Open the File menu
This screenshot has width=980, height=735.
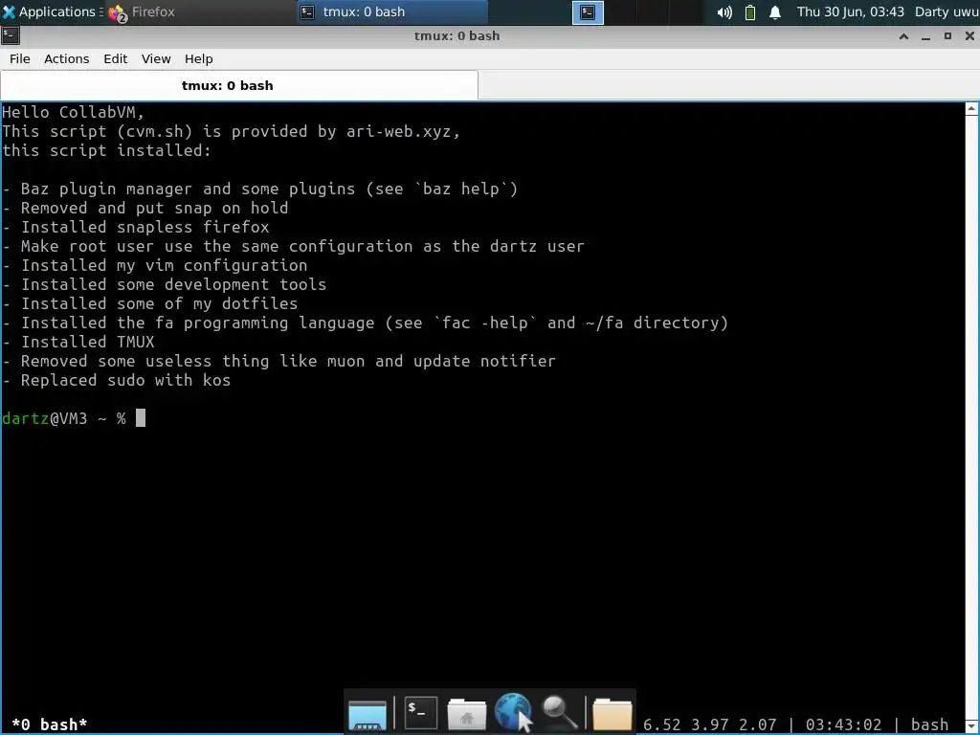[x=19, y=58]
